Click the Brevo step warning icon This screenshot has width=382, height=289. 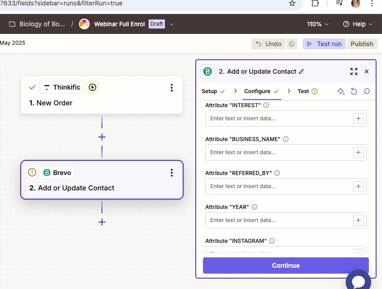click(x=32, y=172)
